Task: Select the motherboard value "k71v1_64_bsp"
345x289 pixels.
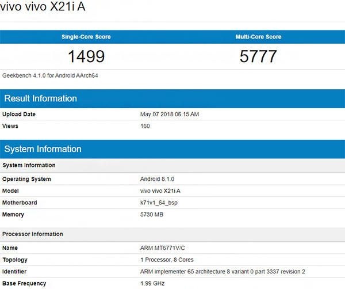Action: coord(159,203)
